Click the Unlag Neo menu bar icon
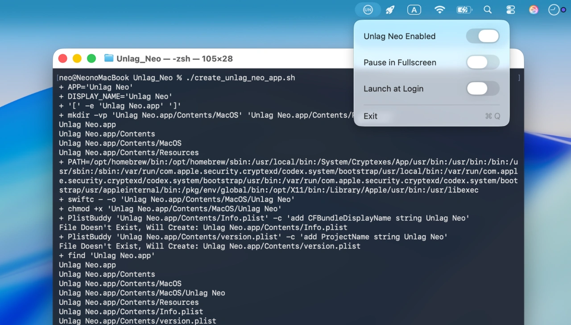 [368, 10]
